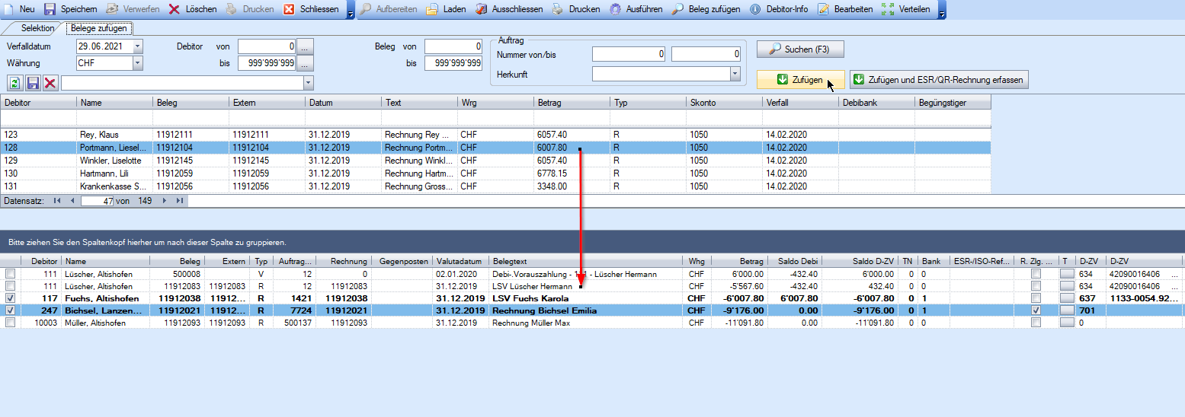Click the Debitor von input field
The image size is (1185, 417).
coord(266,46)
